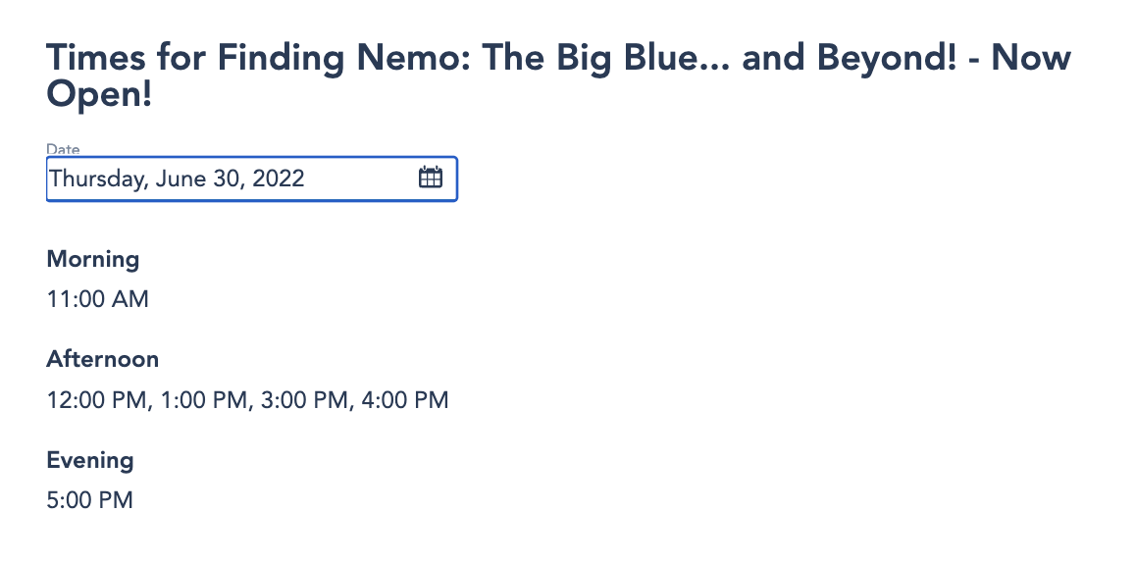This screenshot has height=563, width=1136.
Task: Choose the 1:00 PM showtime
Action: (x=201, y=400)
